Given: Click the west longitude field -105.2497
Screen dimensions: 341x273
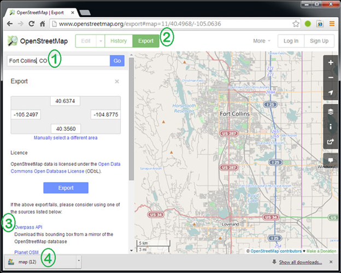Looking at the screenshot, I should click(x=26, y=114).
